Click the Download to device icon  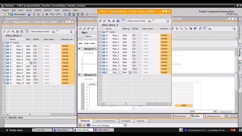70,14
